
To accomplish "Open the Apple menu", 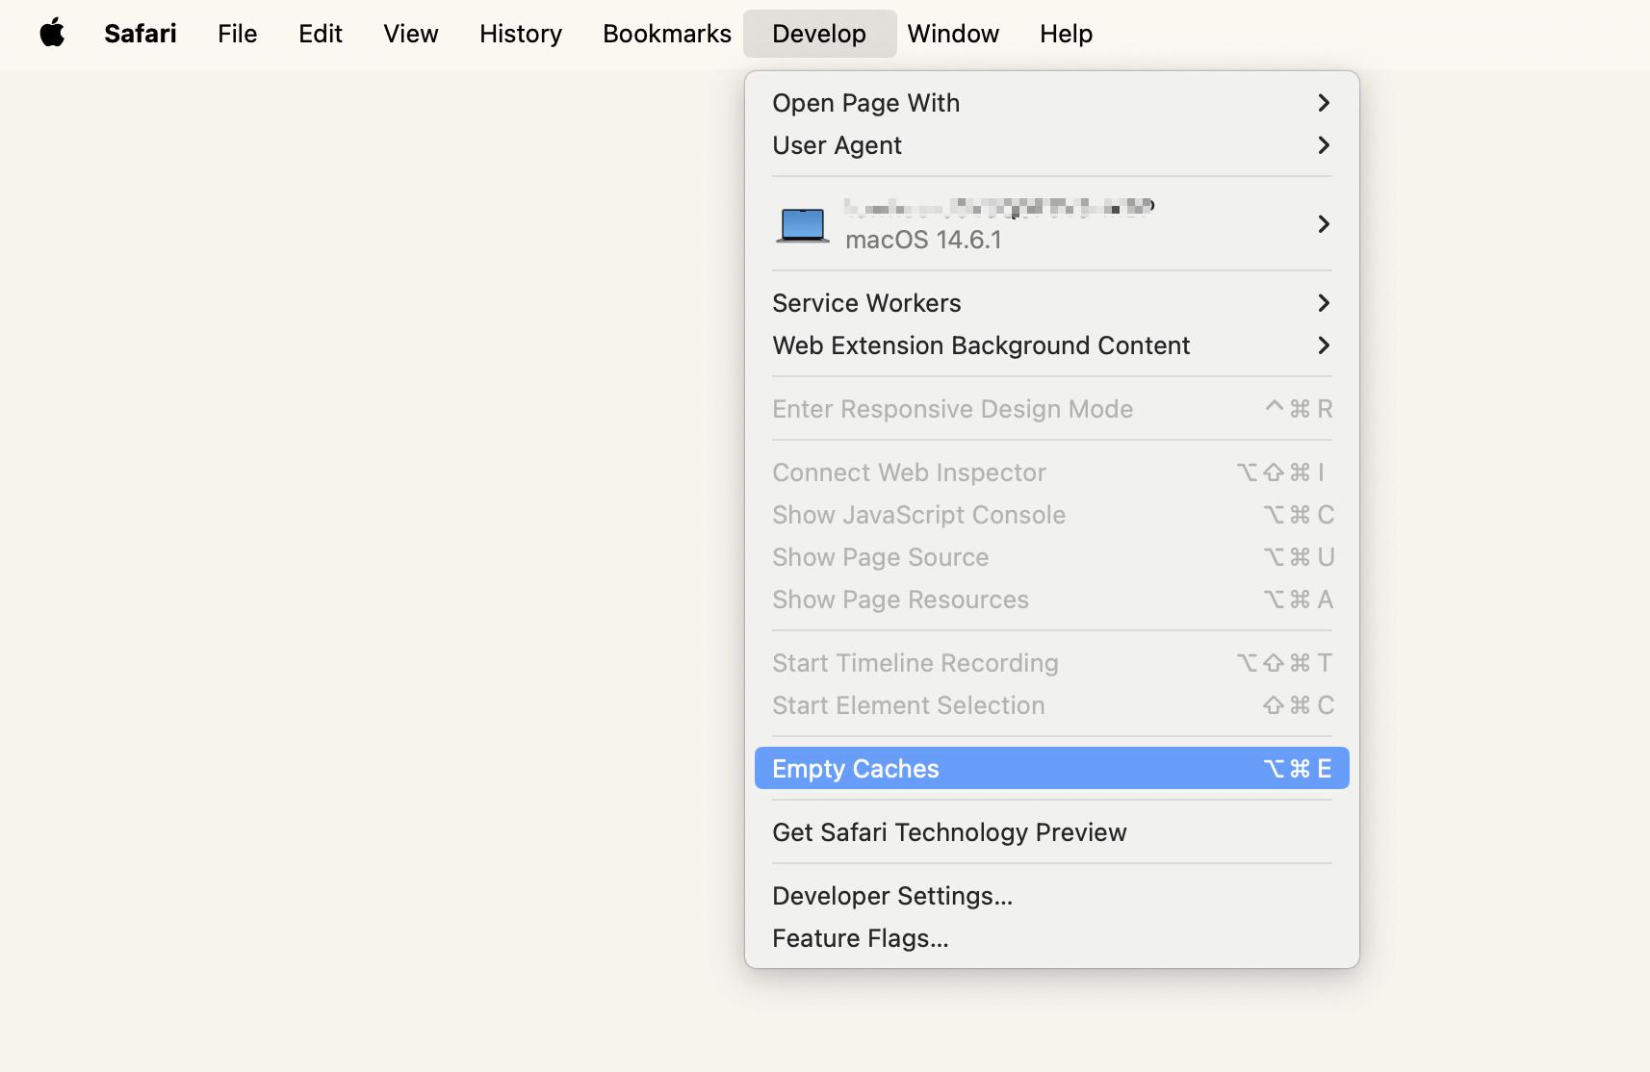I will (x=52, y=34).
